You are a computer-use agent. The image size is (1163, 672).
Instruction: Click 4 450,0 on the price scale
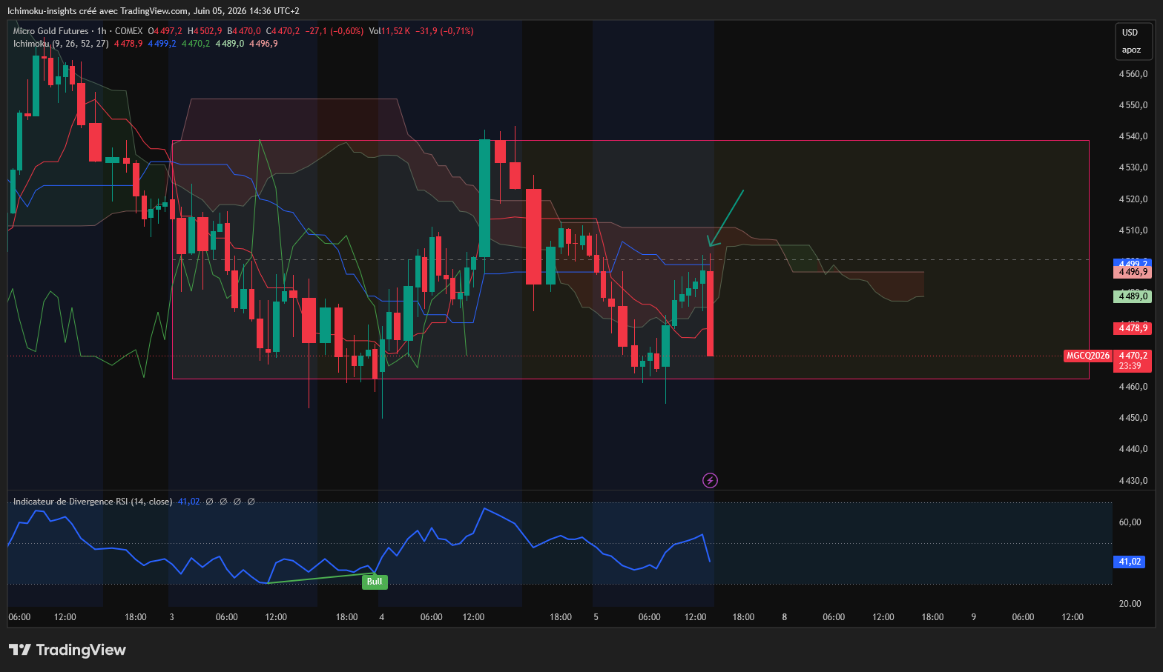tap(1133, 418)
